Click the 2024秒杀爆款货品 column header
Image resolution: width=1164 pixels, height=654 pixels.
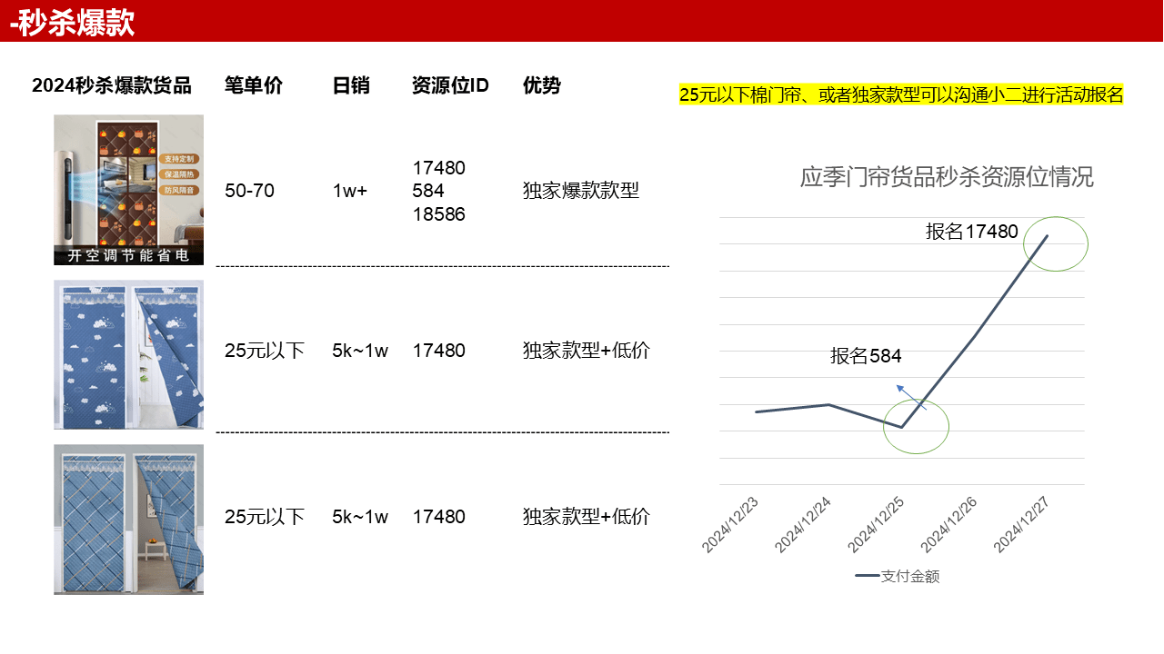pyautogui.click(x=111, y=85)
